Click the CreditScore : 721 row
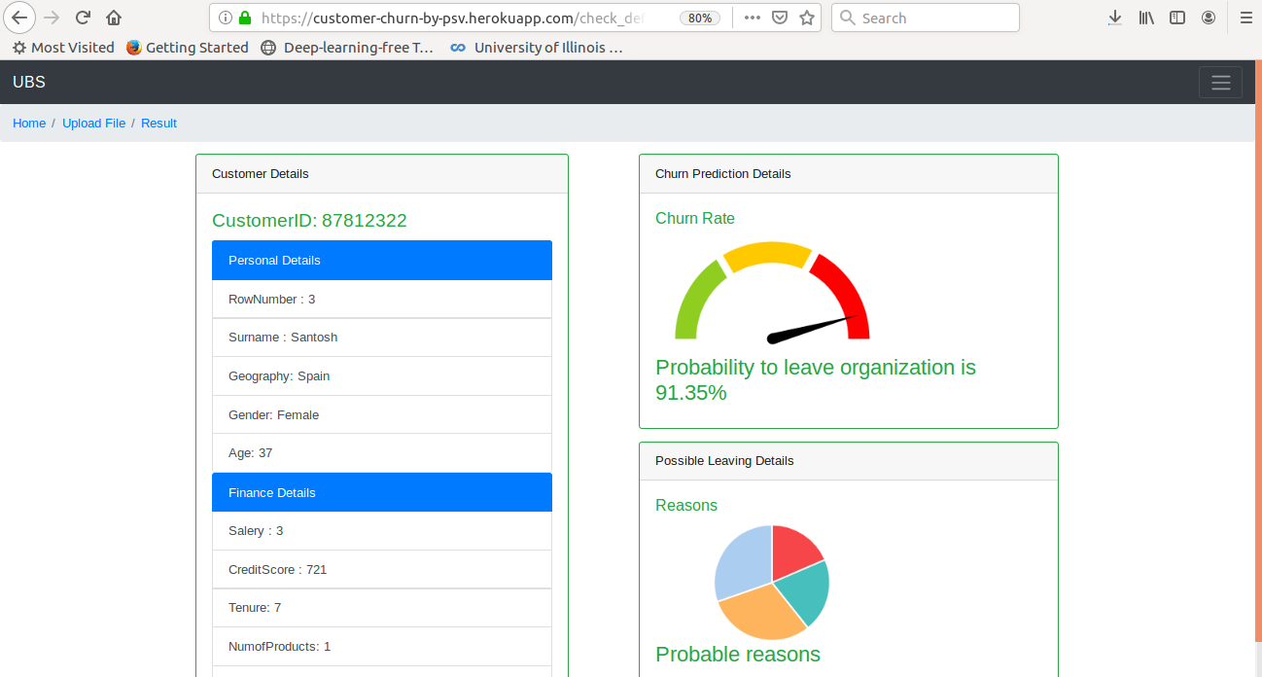Viewport: 1262px width, 677px height. [382, 569]
